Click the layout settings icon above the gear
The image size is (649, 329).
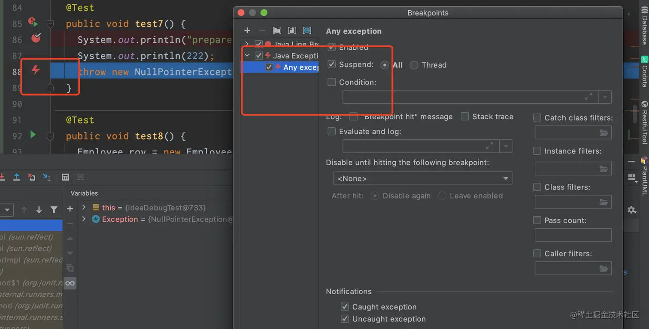pos(632,177)
